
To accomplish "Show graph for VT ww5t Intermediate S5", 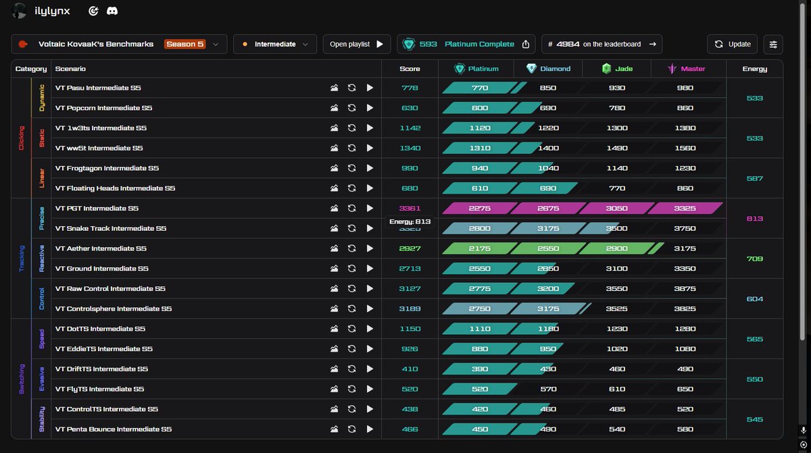I will (334, 148).
